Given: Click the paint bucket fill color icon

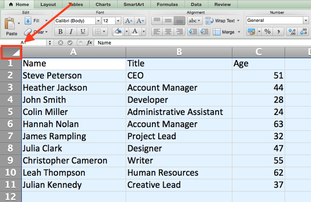Looking at the screenshot, I should (118, 32).
